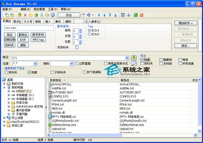The height and width of the screenshot is (143, 203).
Task: Click the move up arrow icon
Action: tap(99, 15)
